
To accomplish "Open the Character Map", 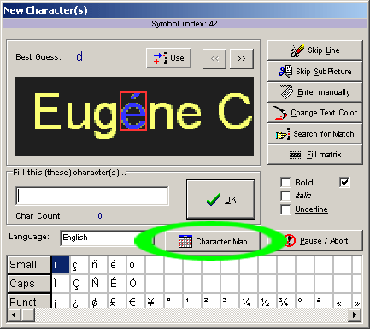I will pos(213,242).
